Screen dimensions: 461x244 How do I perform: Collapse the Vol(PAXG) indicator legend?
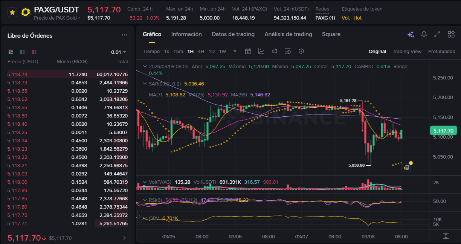[x=145, y=182]
